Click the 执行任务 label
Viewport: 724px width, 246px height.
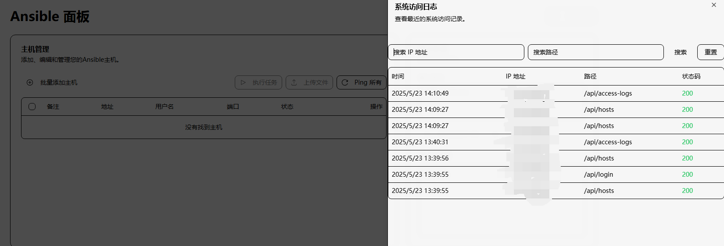click(265, 82)
